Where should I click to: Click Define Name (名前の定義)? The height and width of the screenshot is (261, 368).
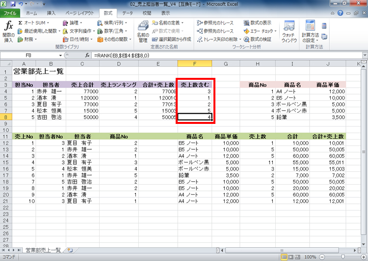tap(166, 23)
